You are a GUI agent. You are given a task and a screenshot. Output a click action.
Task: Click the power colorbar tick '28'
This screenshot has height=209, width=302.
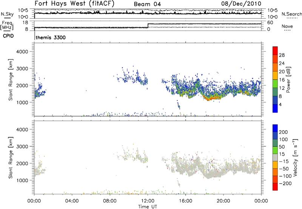point(282,55)
